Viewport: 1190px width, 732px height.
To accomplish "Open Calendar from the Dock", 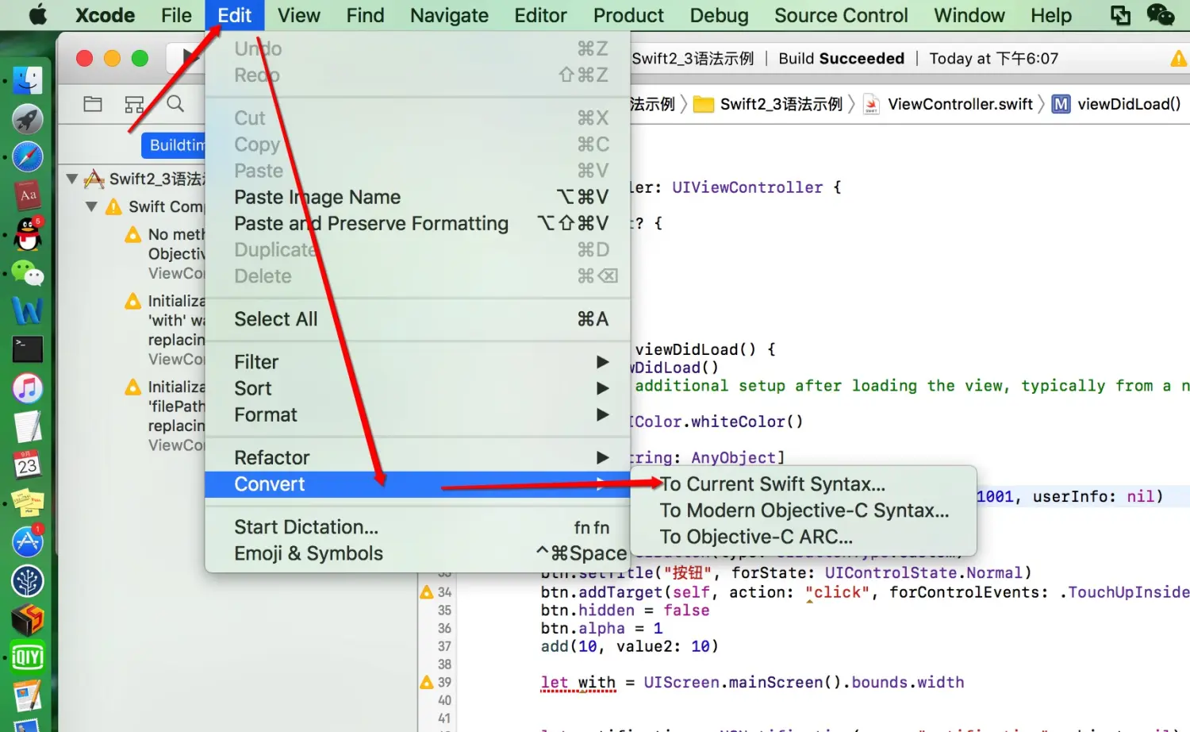I will tap(28, 465).
